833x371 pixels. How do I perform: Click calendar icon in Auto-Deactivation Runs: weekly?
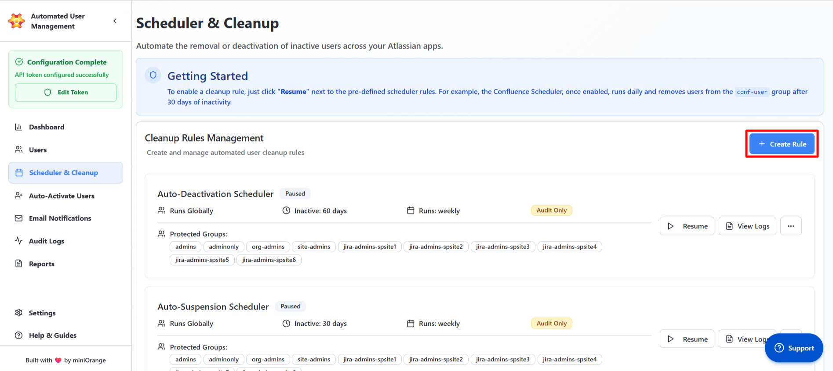[x=411, y=210]
